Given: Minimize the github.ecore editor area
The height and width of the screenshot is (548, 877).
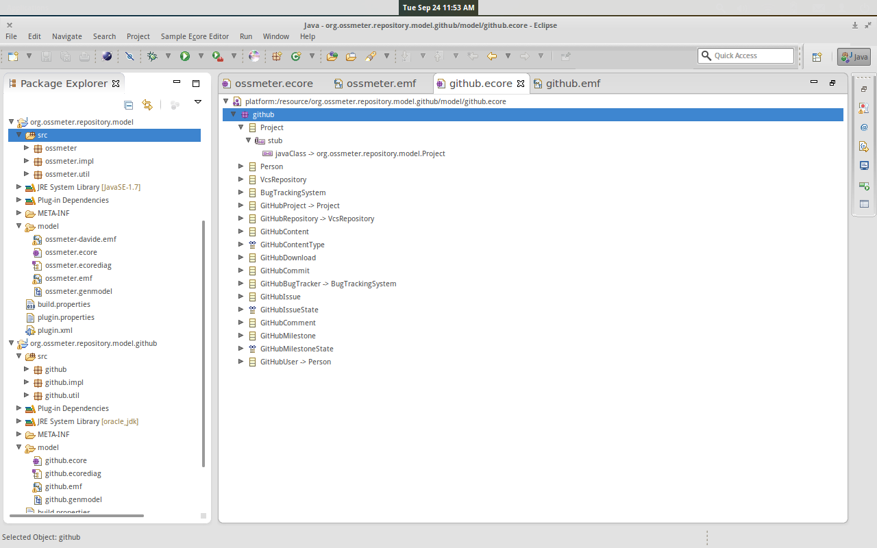Looking at the screenshot, I should (814, 82).
